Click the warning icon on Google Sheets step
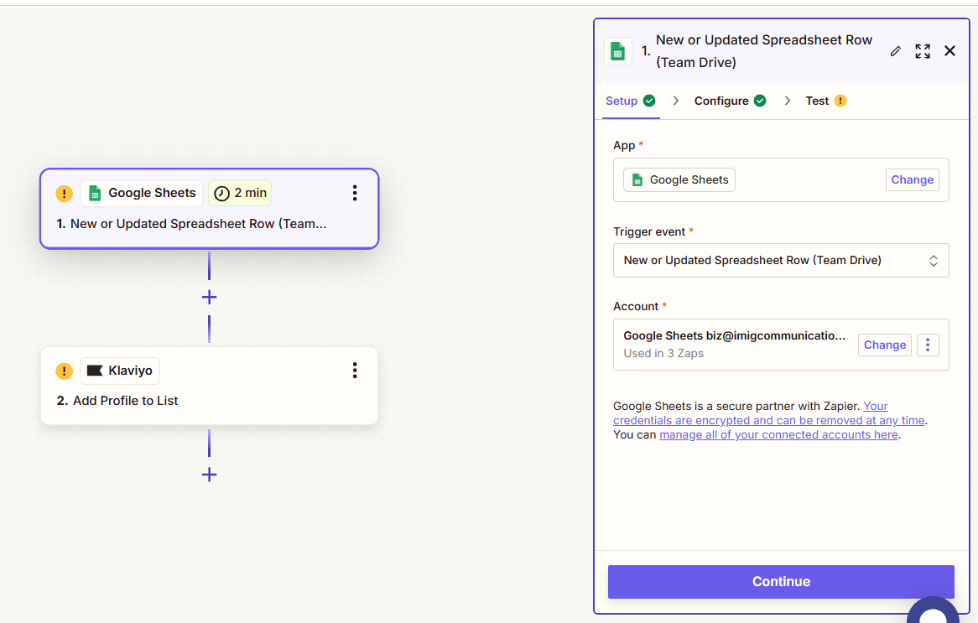978x623 pixels. coord(65,194)
